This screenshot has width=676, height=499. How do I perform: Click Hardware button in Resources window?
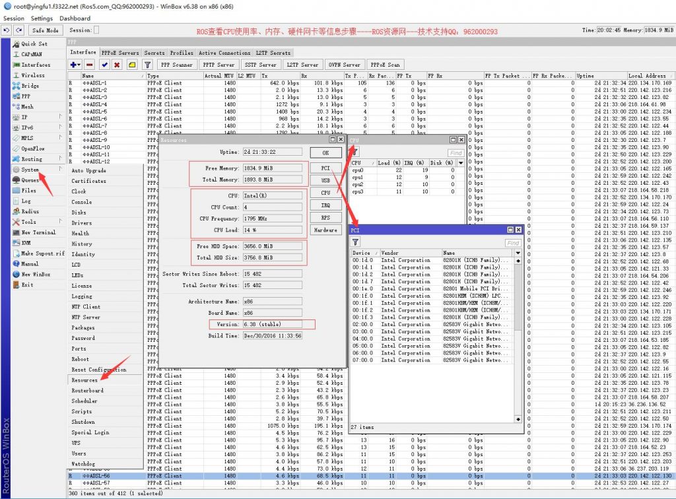point(325,230)
